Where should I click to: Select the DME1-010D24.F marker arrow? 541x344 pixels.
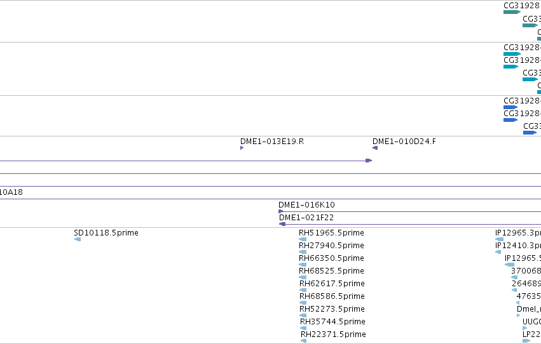(375, 148)
